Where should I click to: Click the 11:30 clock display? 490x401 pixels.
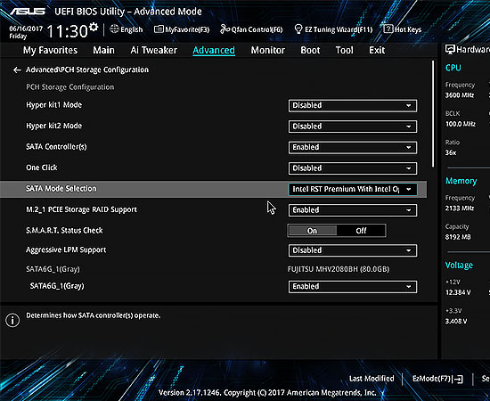tap(67, 31)
